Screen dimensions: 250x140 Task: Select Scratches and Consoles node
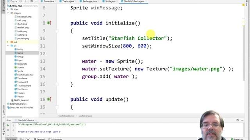pyautogui.click(x=21, y=108)
